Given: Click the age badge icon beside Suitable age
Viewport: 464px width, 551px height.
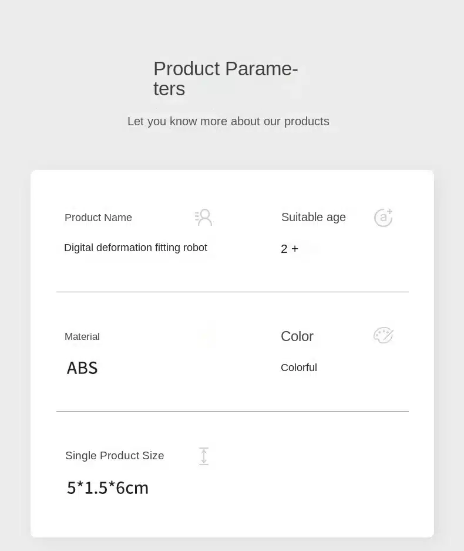Looking at the screenshot, I should 384,218.
